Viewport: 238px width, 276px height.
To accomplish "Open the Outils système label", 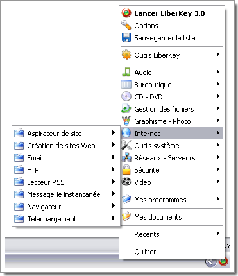I will point(157,146).
